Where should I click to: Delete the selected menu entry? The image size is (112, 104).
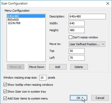click(x=79, y=67)
